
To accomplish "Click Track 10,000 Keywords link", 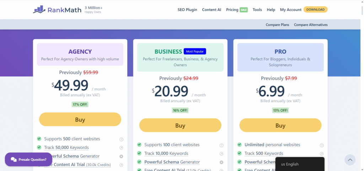I will pyautogui.click(x=166, y=153).
